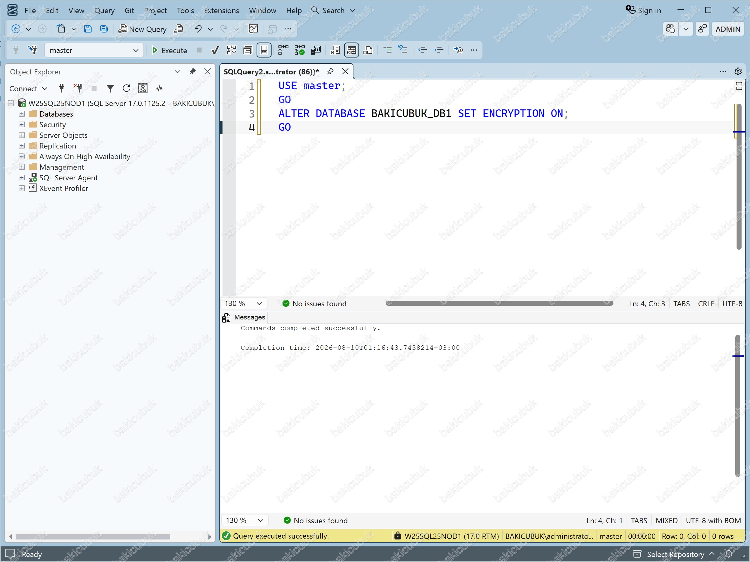Viewport: 750px width, 562px height.
Task: Click the Undo arrow
Action: [198, 29]
